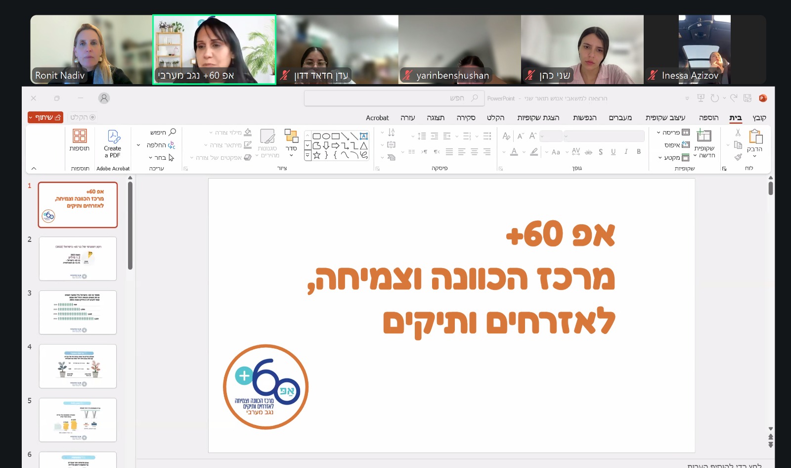Open the font name combo box
This screenshot has width=791, height=468.
[x=604, y=136]
